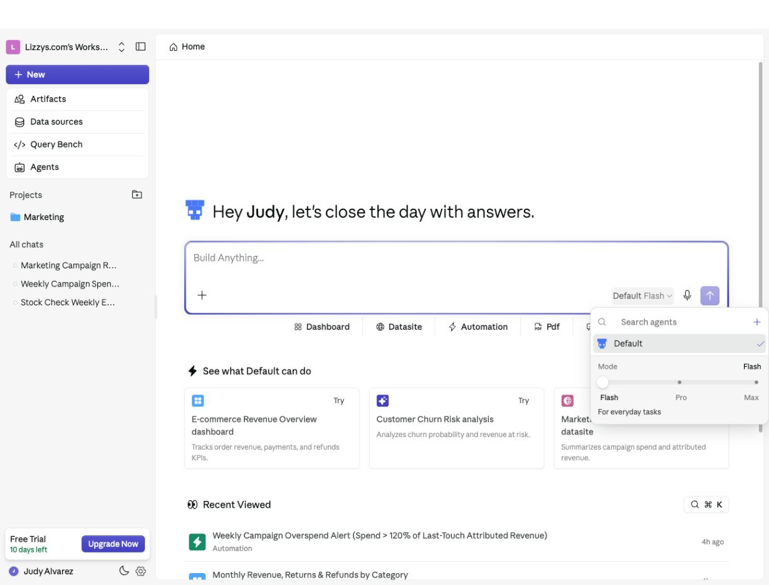769x585 pixels.
Task: Select the Dashboard quick action
Action: pyautogui.click(x=322, y=327)
